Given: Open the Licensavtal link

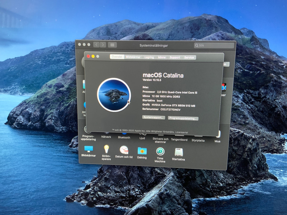Looking at the screenshot, I should click(182, 132).
